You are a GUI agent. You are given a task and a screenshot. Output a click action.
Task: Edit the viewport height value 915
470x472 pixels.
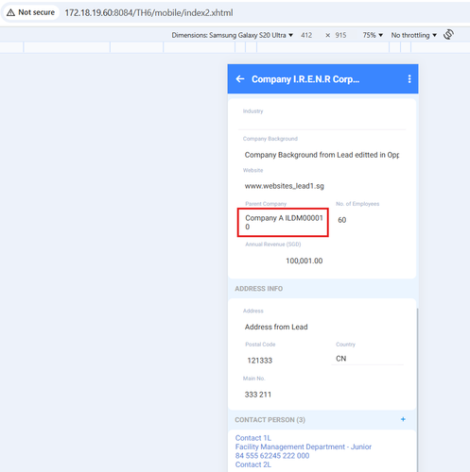(340, 35)
